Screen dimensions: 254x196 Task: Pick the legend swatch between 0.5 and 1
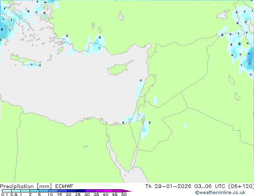point(16,191)
